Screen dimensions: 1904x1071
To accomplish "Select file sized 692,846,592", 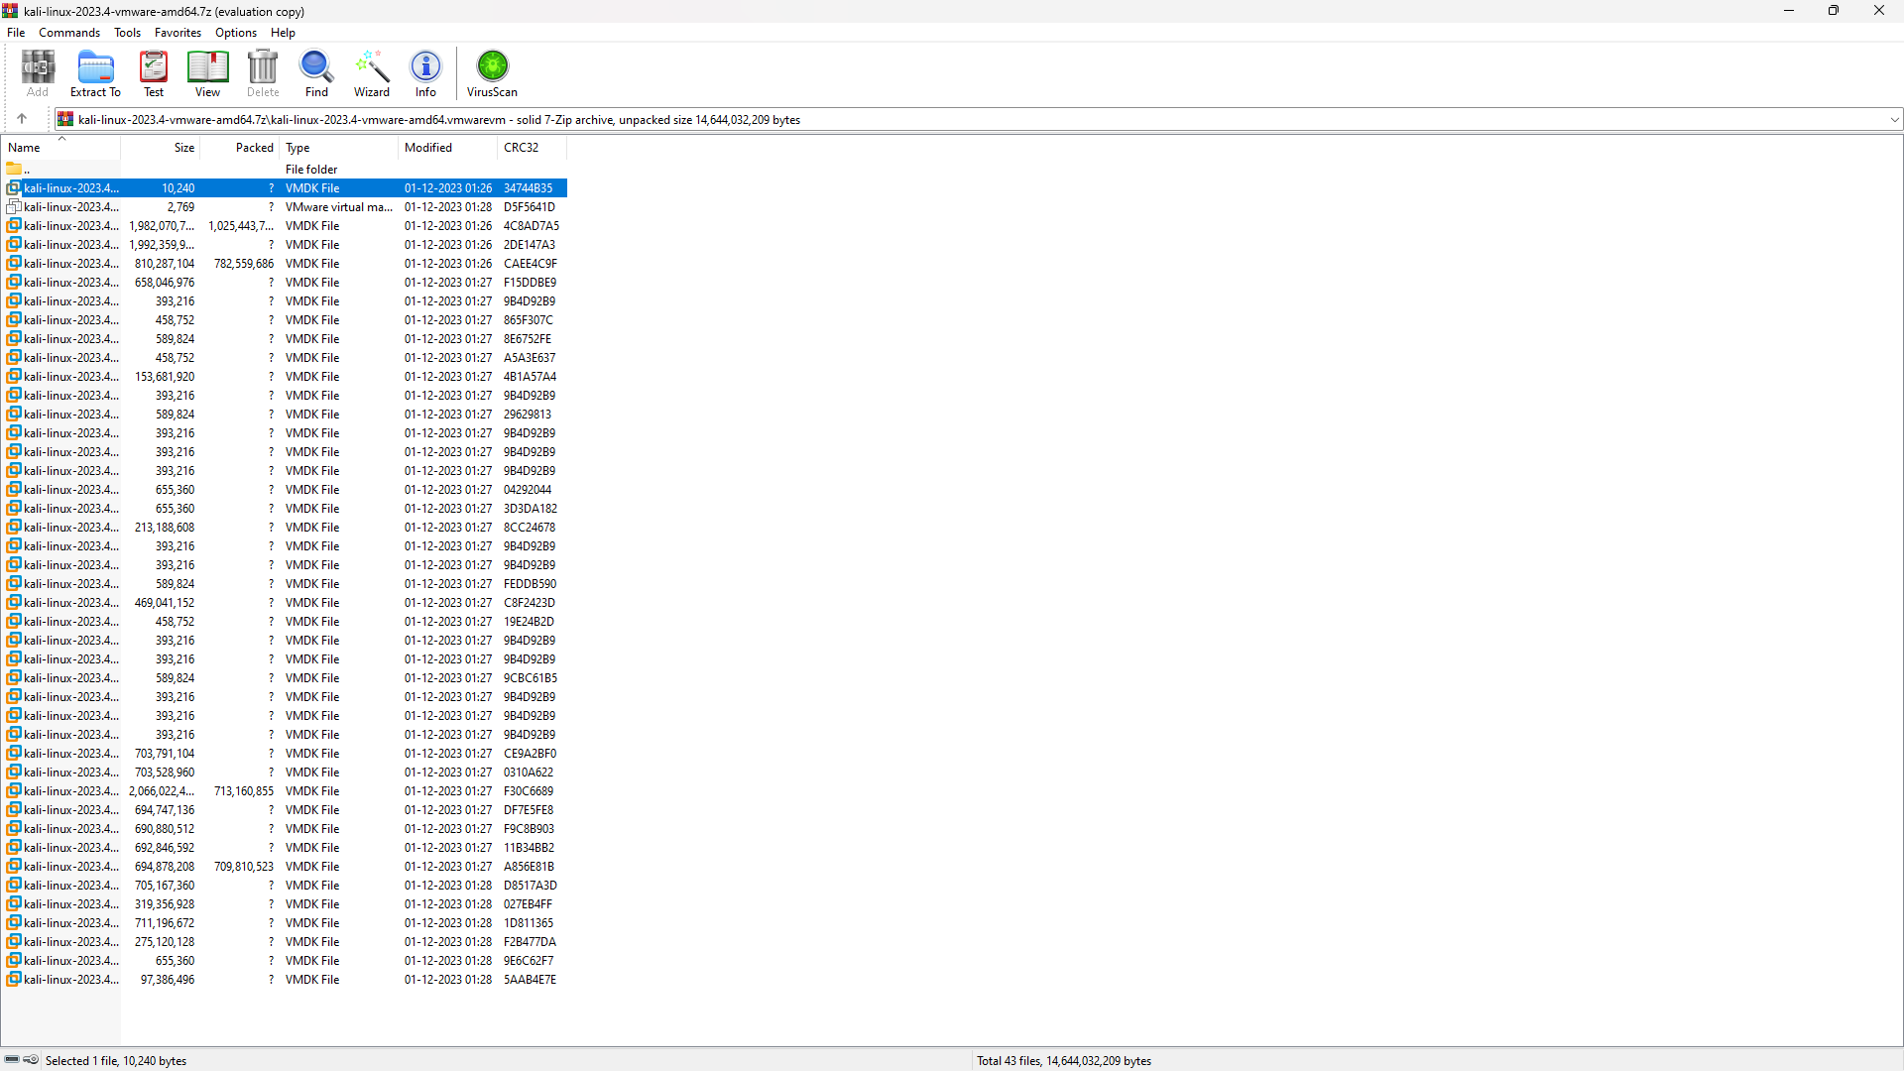I will [285, 848].
